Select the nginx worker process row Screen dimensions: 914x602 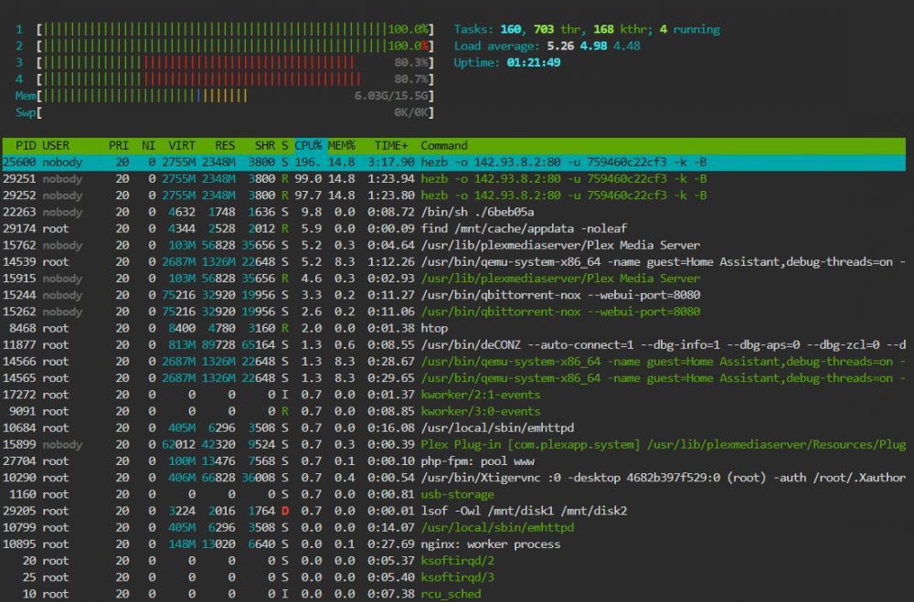(x=454, y=544)
